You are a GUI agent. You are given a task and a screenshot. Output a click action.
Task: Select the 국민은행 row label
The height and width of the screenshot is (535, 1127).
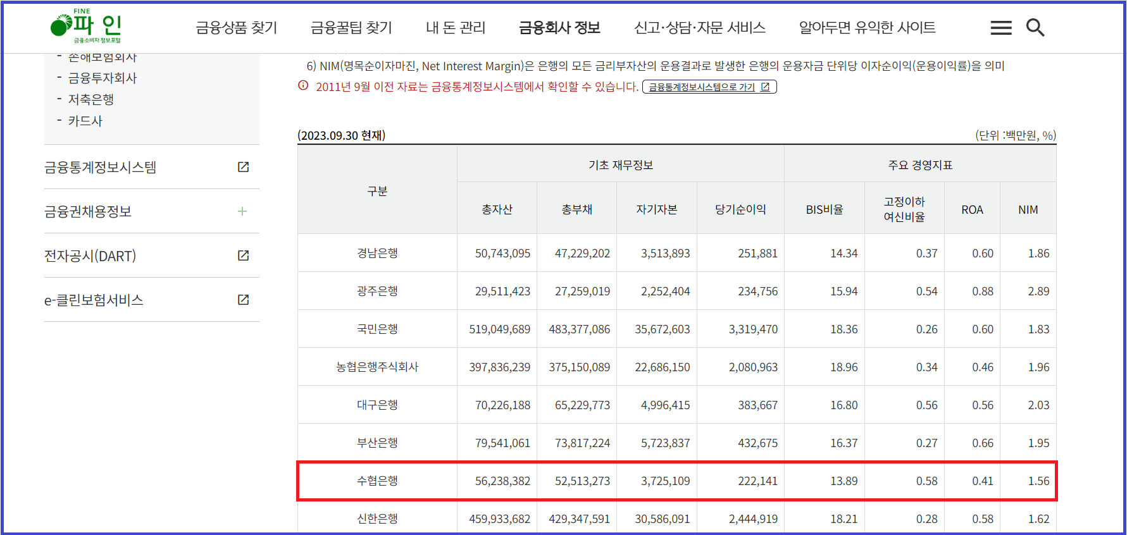coord(377,329)
